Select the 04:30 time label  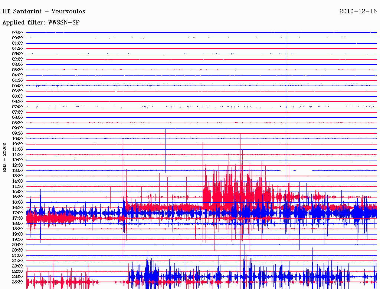[x=17, y=80]
